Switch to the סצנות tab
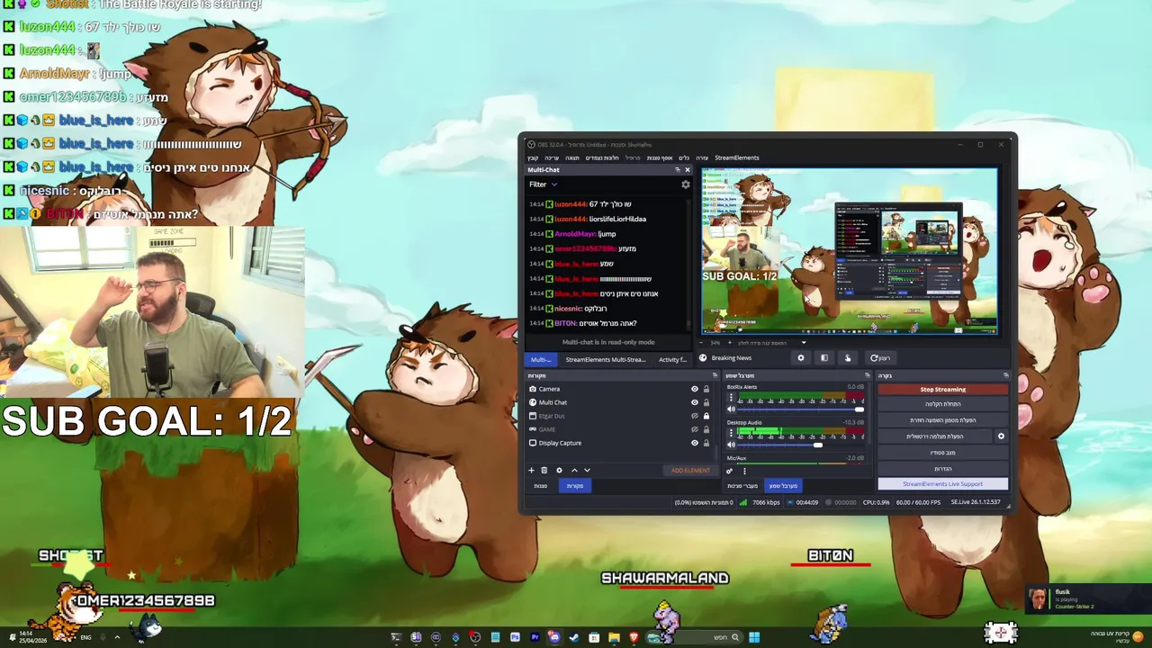 [x=540, y=486]
